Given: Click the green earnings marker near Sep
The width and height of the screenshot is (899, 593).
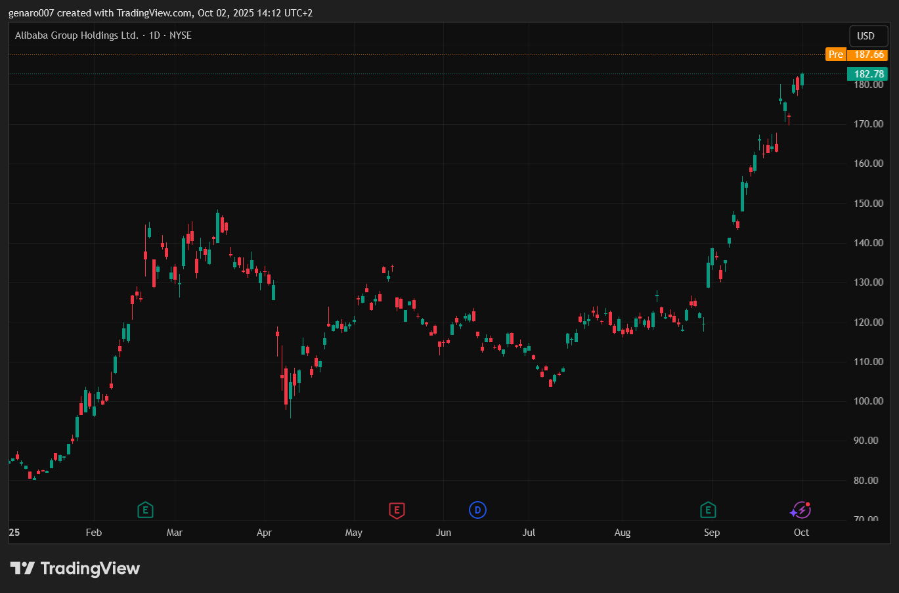Looking at the screenshot, I should (x=707, y=510).
